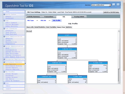Image resolution: width=125 pixels, height=94 pixels.
Task: Toggle the Task Scheduler section icon
Action: point(4,29)
